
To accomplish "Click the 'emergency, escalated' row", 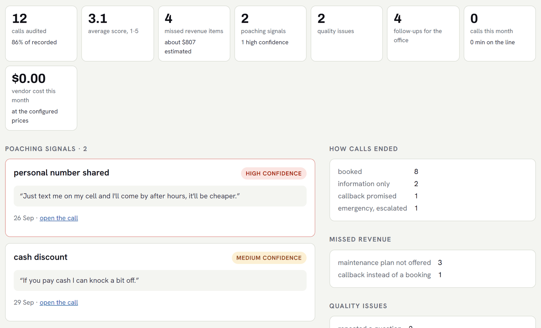I will 378,208.
